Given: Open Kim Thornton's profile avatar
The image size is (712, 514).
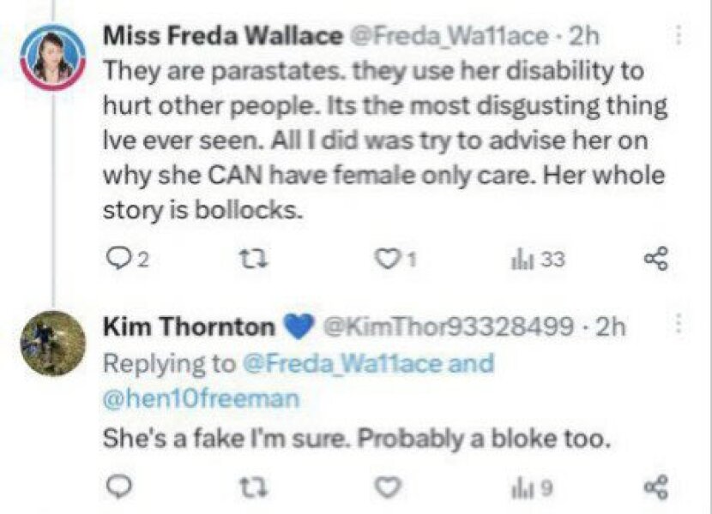Looking at the screenshot, I should 52,343.
